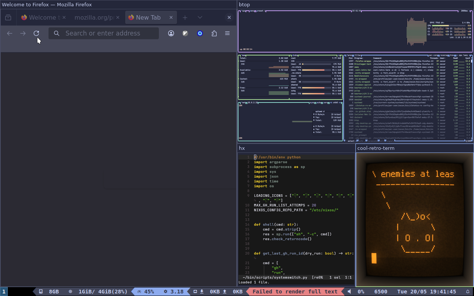The width and height of the screenshot is (474, 296).
Task: Click the memory 1GiB/4GiB(28%) status block
Action: 98,292
